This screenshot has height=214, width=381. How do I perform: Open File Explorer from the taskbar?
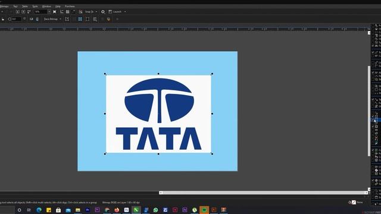click(78, 210)
